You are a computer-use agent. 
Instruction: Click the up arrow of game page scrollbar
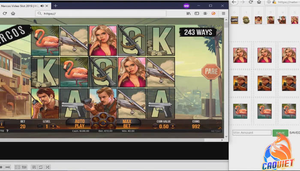226,20
